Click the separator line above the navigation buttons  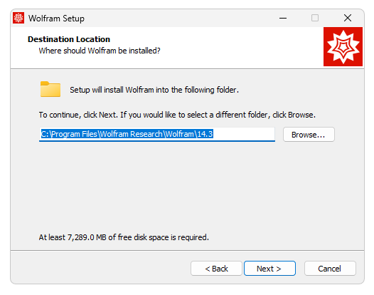pyautogui.click(x=187, y=251)
